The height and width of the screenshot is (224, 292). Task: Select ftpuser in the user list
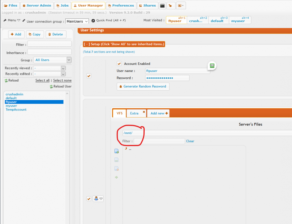[34, 102]
